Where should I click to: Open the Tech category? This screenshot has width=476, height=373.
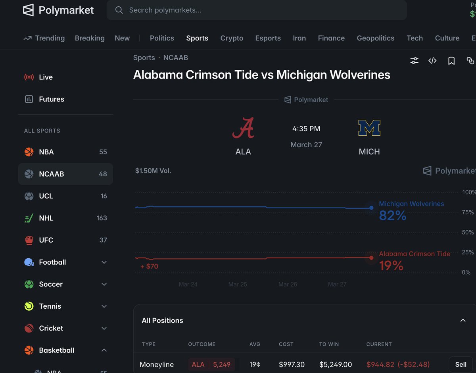tap(415, 38)
